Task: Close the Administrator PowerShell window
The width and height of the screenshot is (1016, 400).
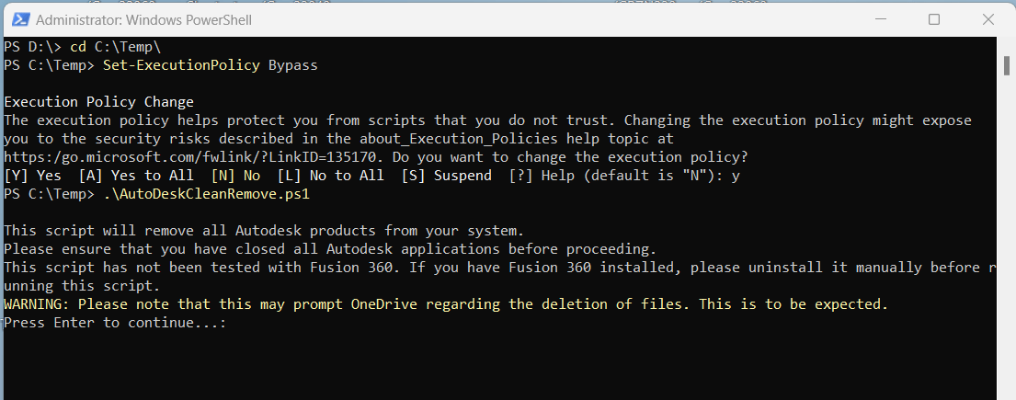Action: 987,19
